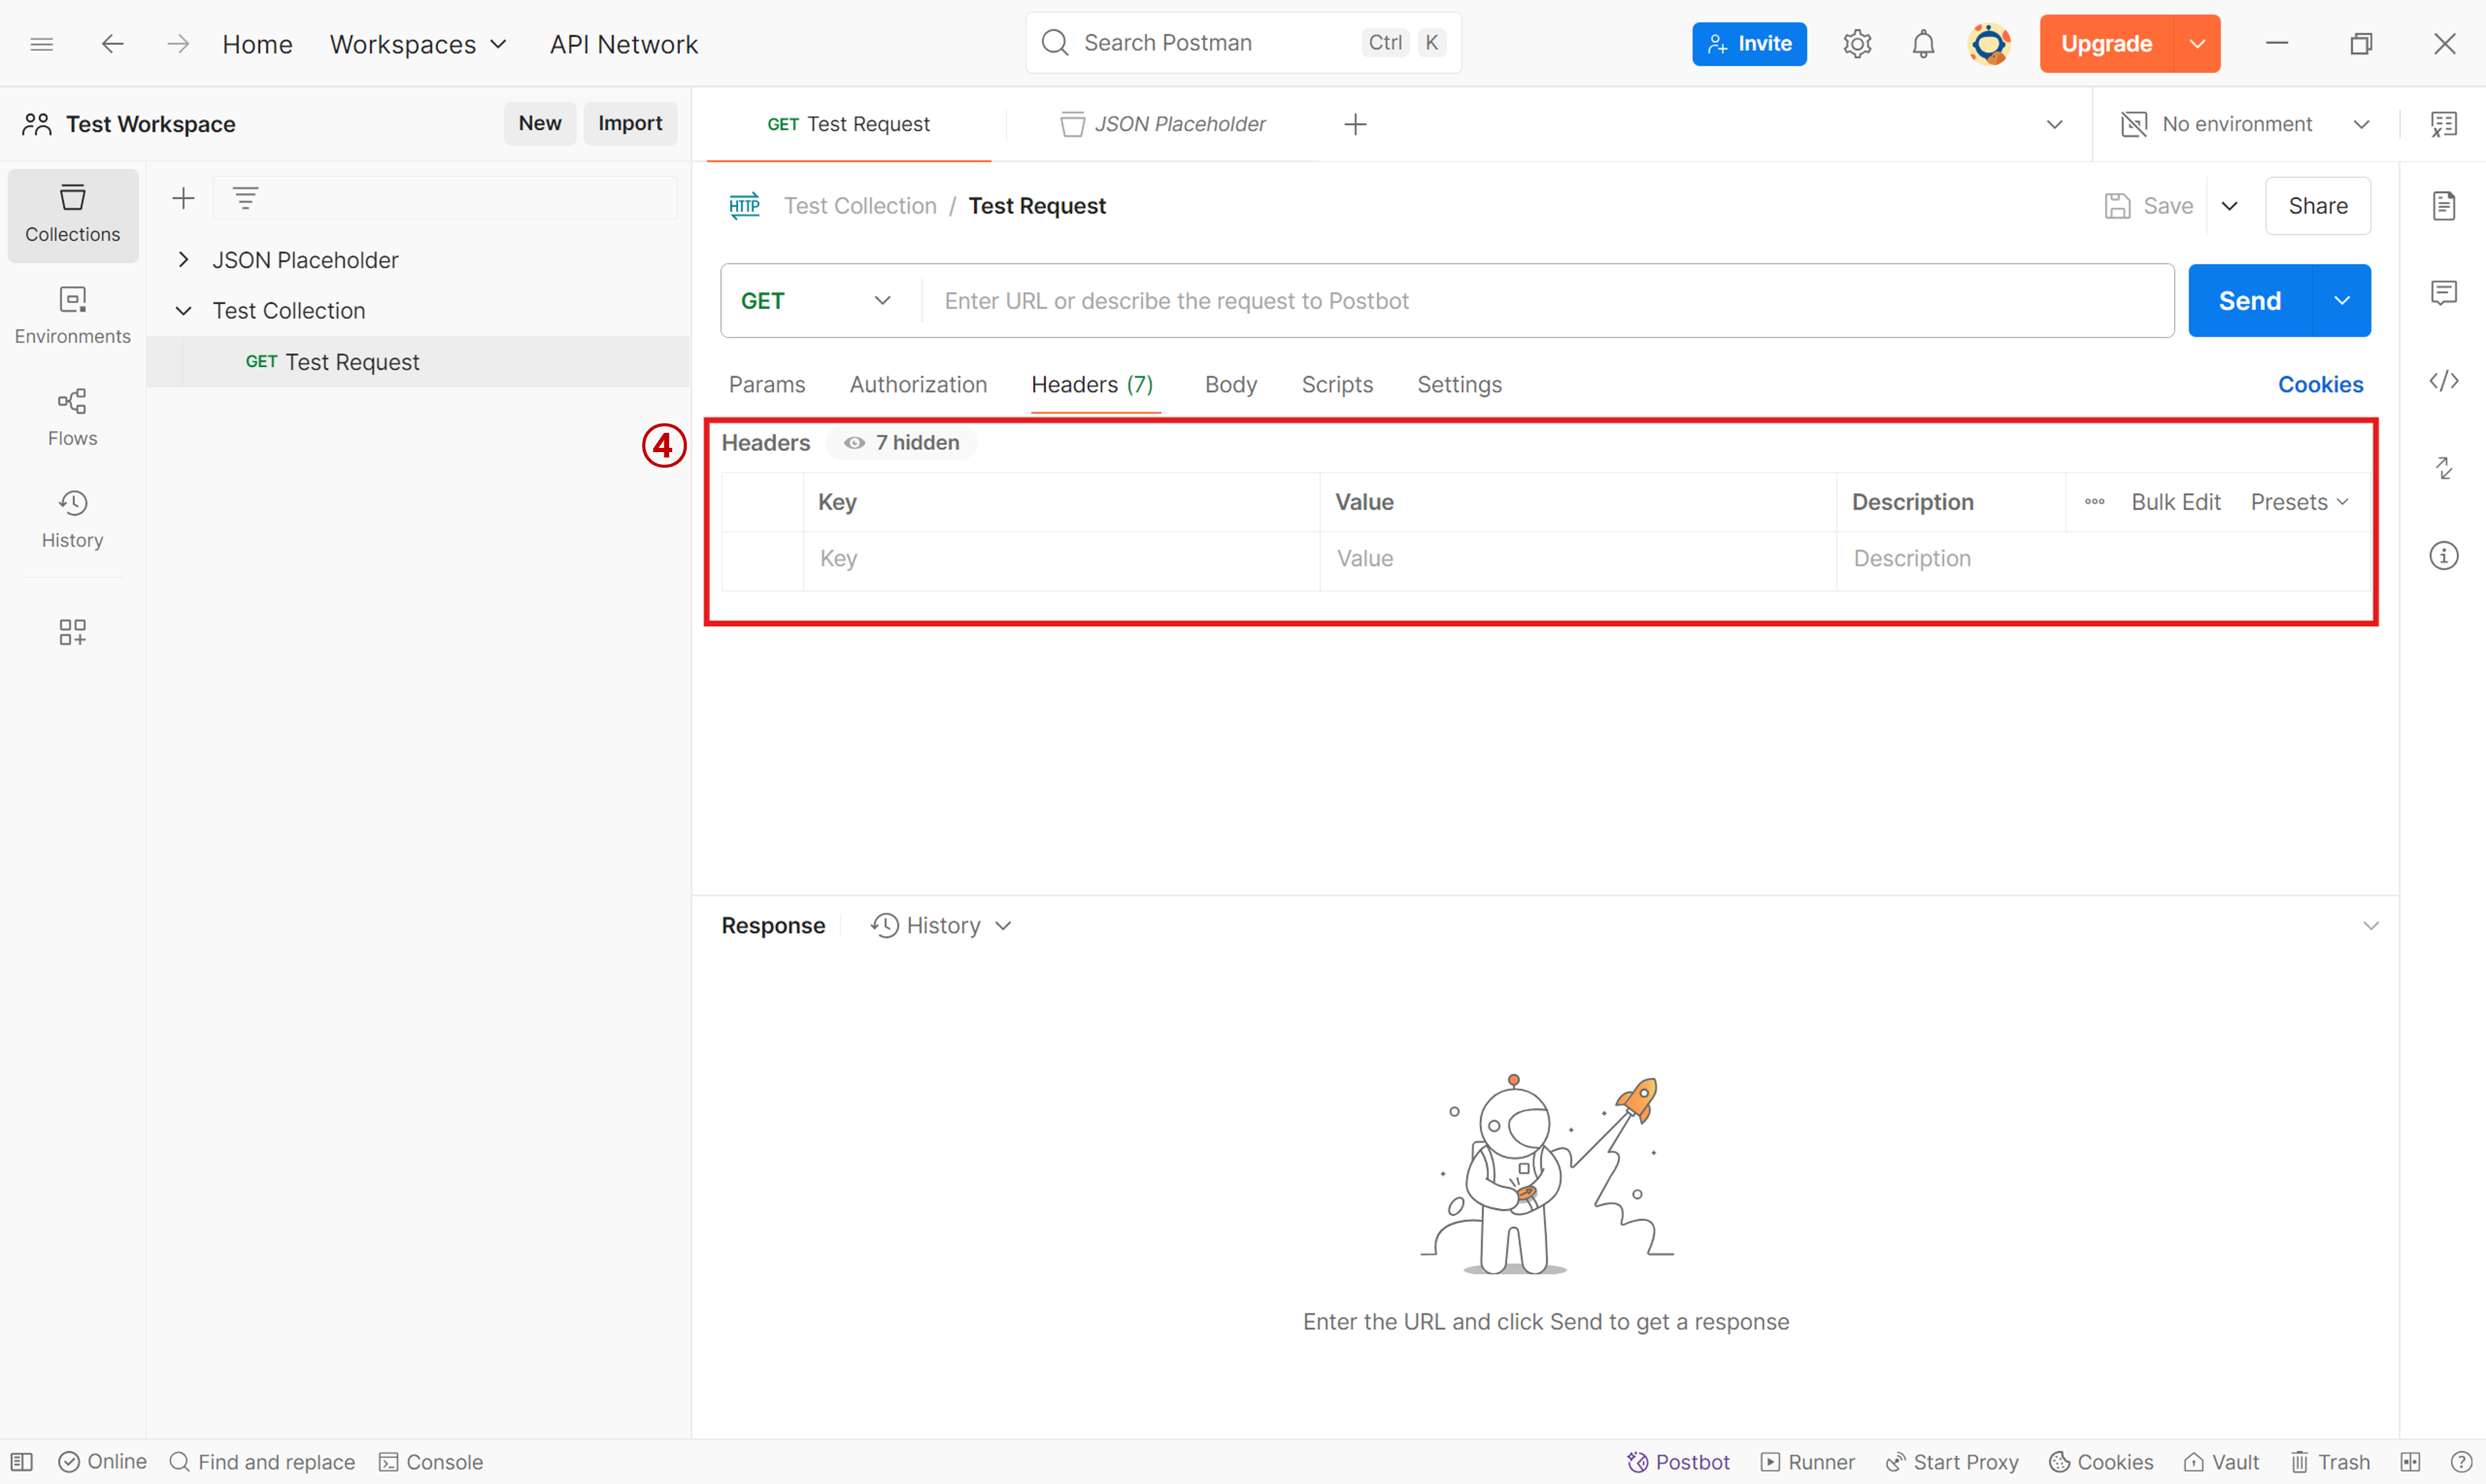Switch to the Authorization tab

(x=918, y=385)
